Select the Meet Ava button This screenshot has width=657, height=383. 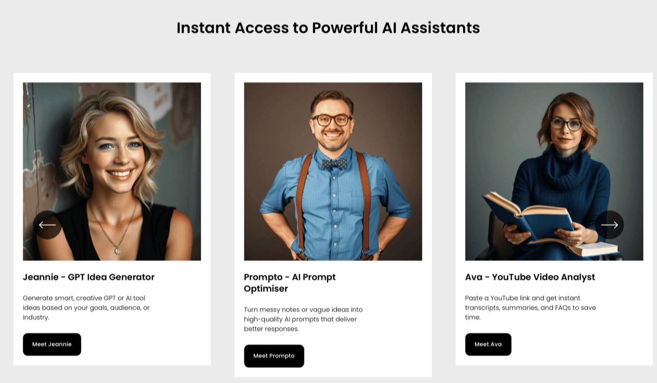pos(488,344)
